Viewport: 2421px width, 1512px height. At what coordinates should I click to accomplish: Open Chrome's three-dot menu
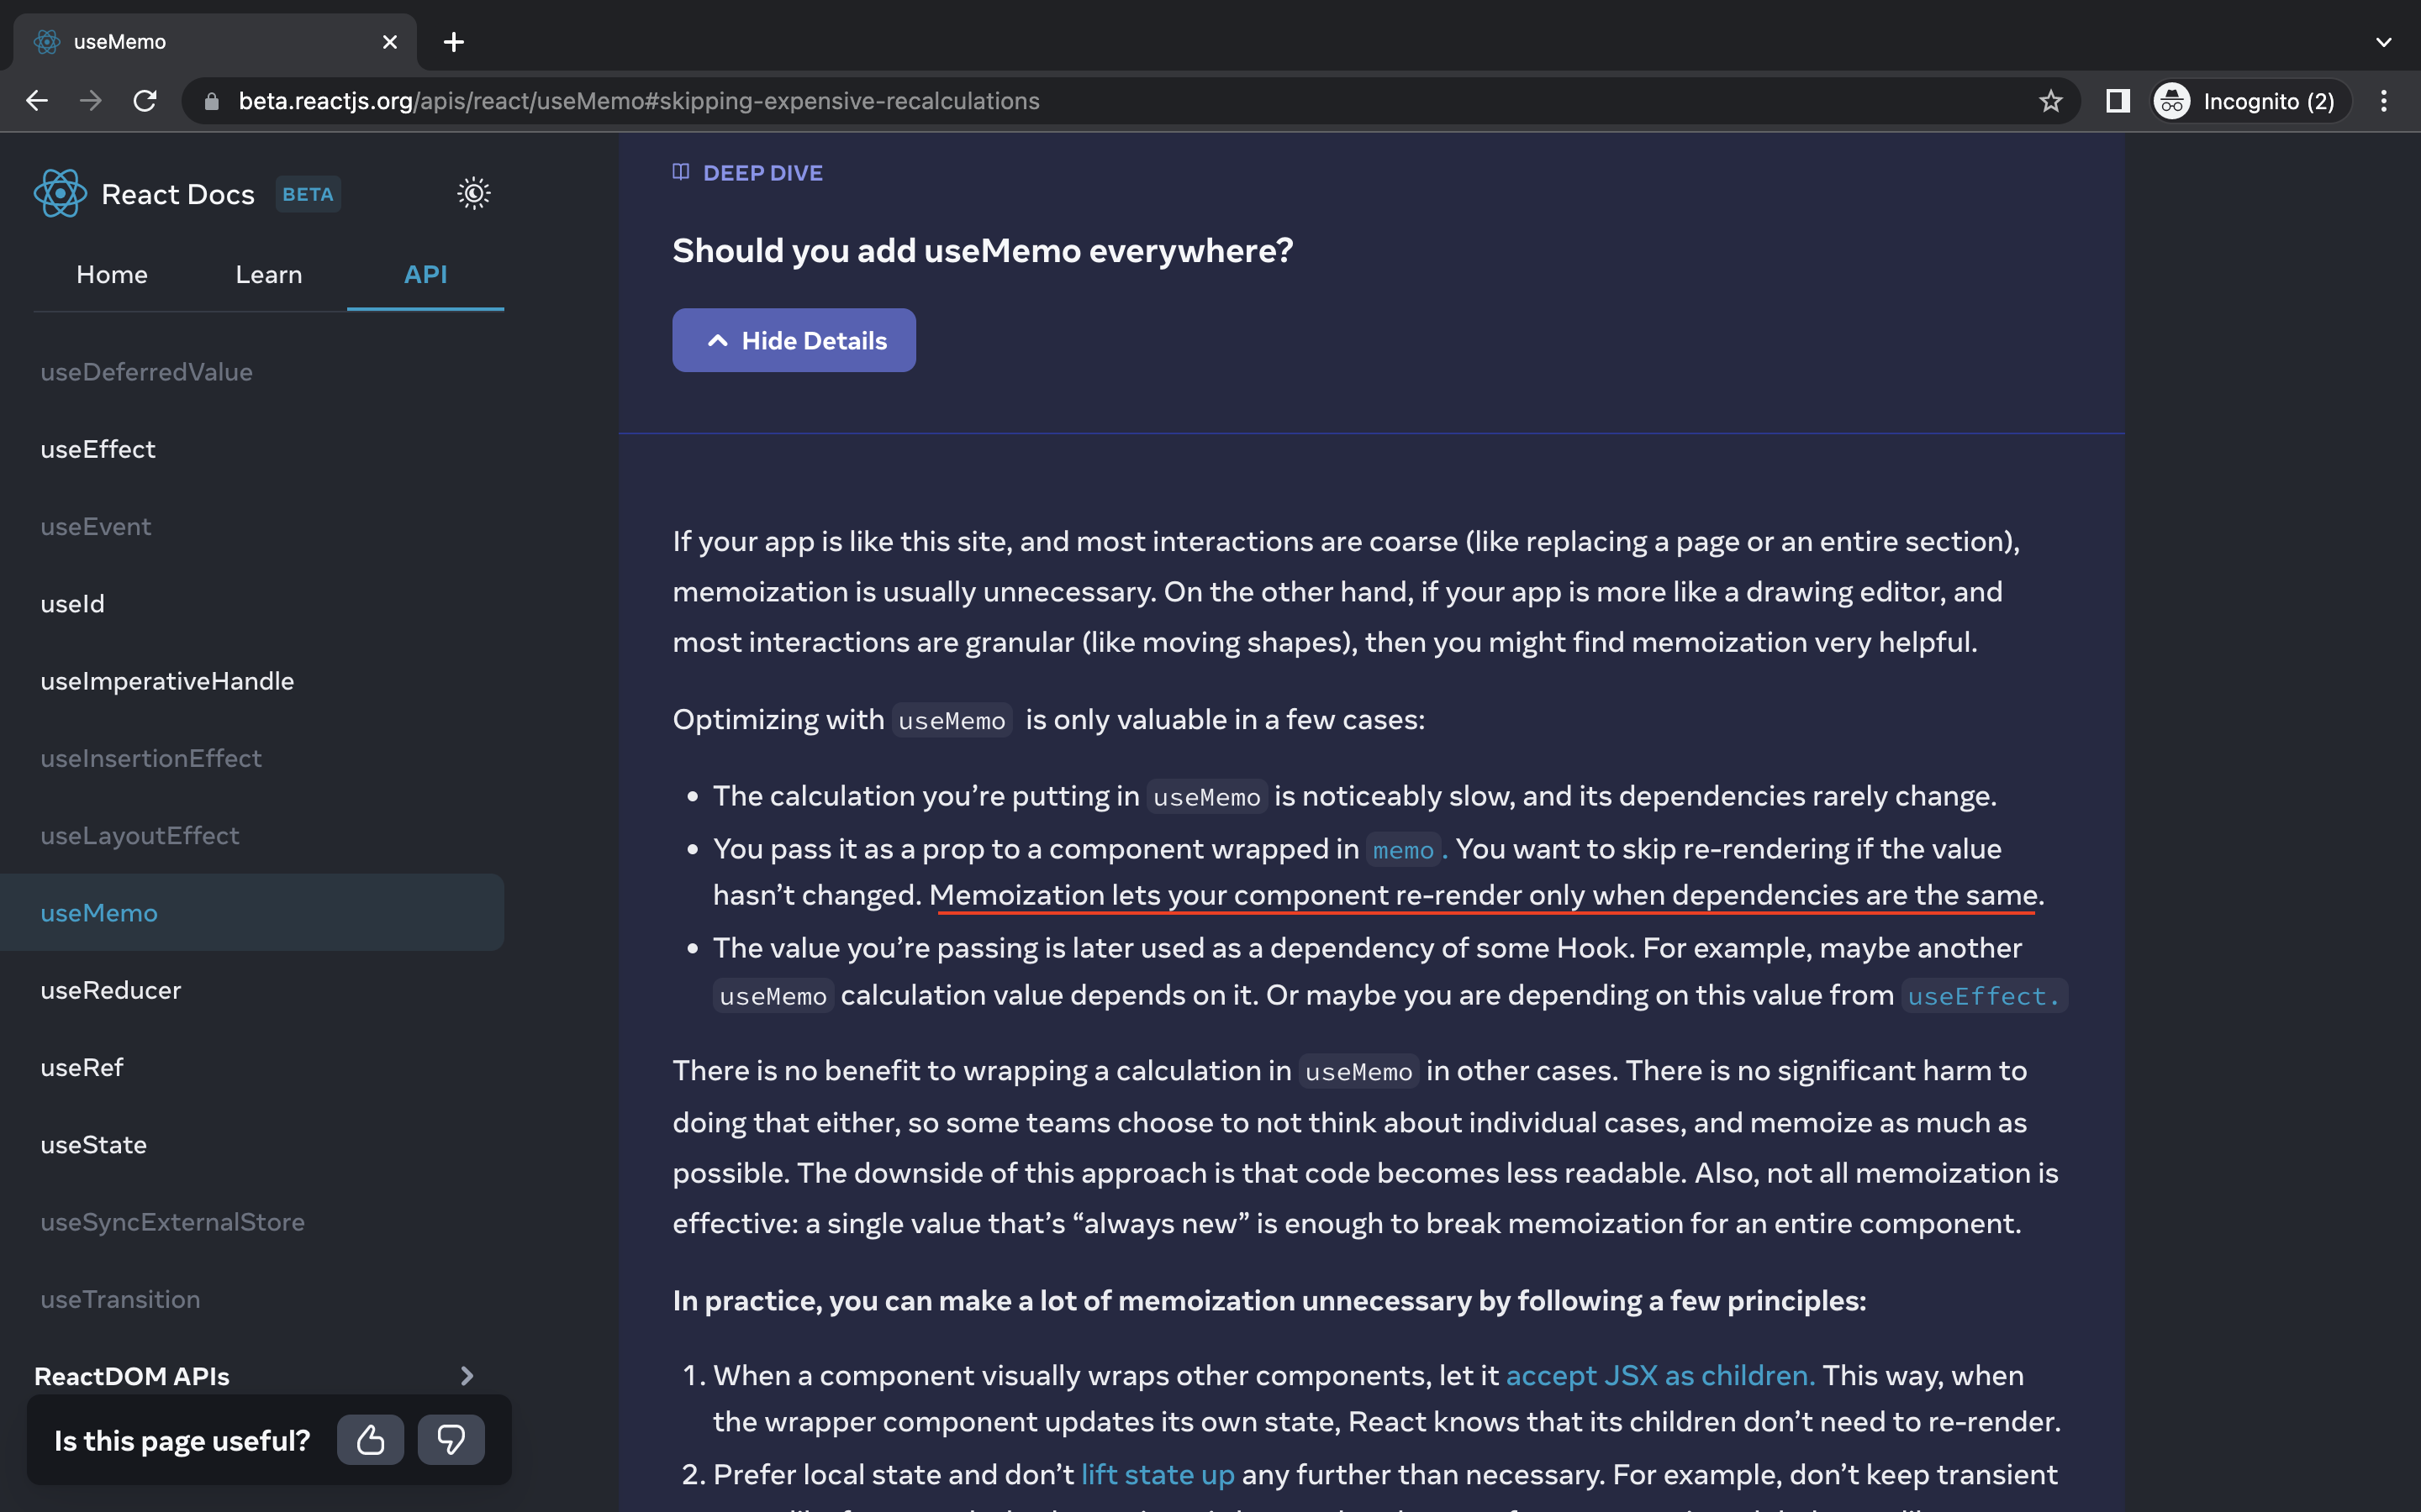point(2384,101)
